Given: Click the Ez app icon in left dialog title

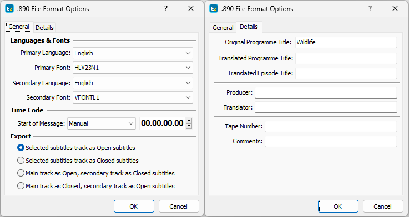Looking at the screenshot, I should (x=9, y=9).
